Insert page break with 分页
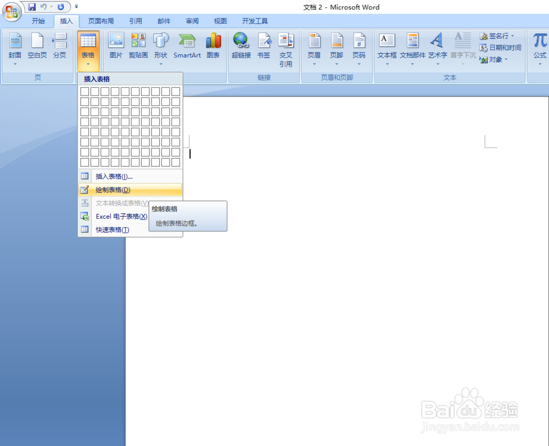This screenshot has height=446, width=549. (x=59, y=46)
